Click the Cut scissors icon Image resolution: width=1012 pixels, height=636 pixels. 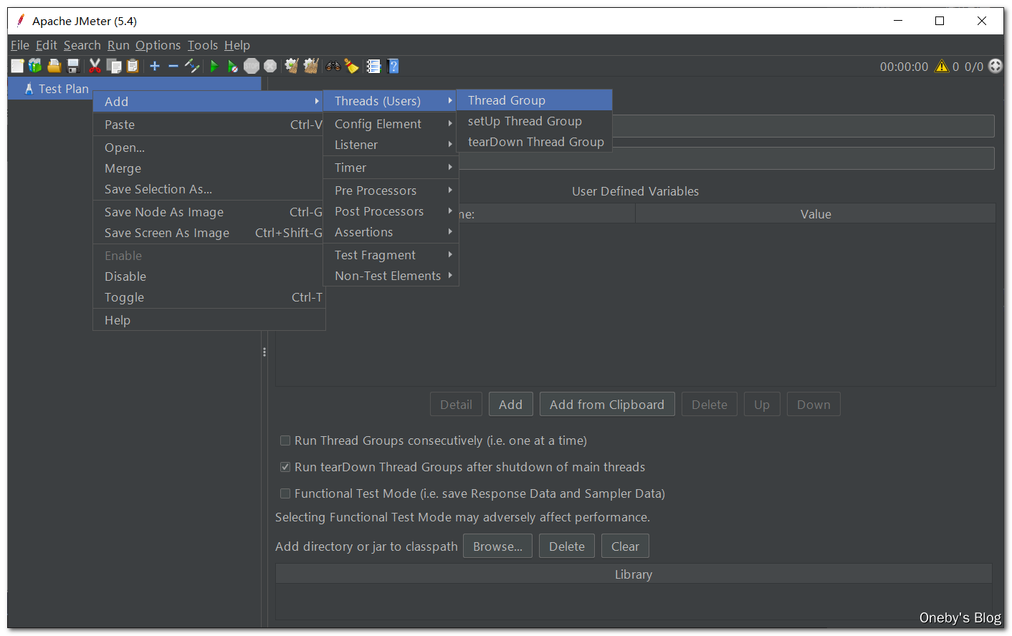(x=95, y=67)
